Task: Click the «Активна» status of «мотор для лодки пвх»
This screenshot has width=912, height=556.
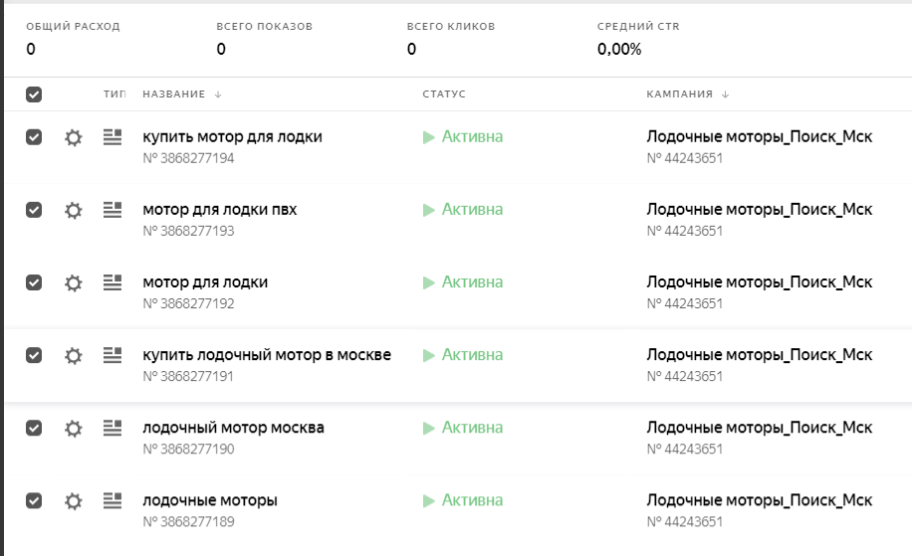Action: tap(472, 210)
